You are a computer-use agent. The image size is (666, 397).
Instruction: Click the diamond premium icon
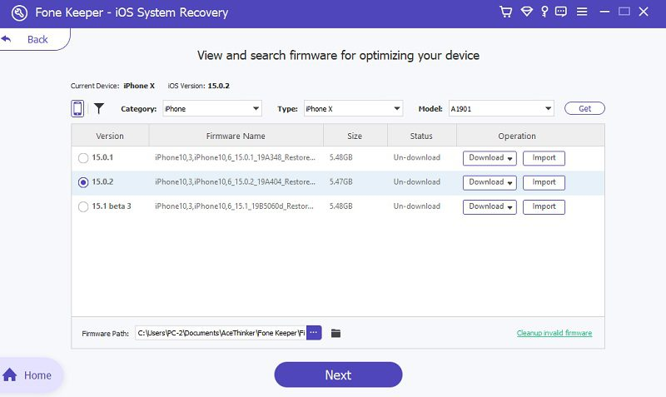tap(526, 12)
